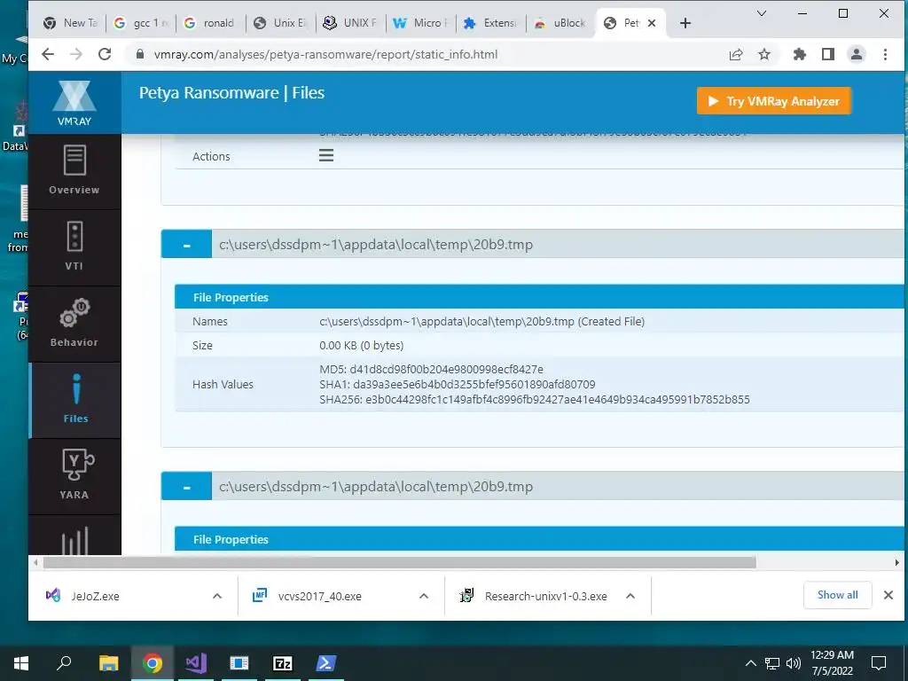Click Show all downloads button
This screenshot has width=908, height=681.
coord(837,595)
